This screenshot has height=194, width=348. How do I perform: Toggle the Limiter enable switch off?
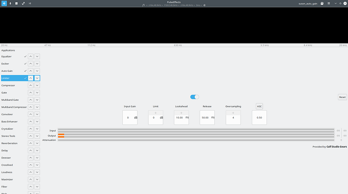coord(195,97)
